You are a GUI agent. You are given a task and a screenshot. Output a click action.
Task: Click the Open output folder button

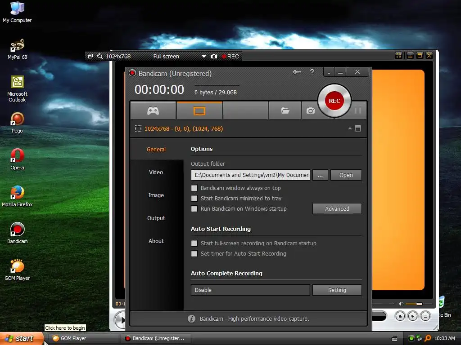pyautogui.click(x=346, y=175)
